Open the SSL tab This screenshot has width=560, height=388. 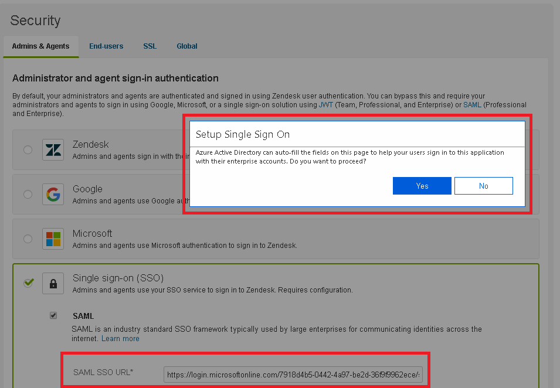coord(150,46)
